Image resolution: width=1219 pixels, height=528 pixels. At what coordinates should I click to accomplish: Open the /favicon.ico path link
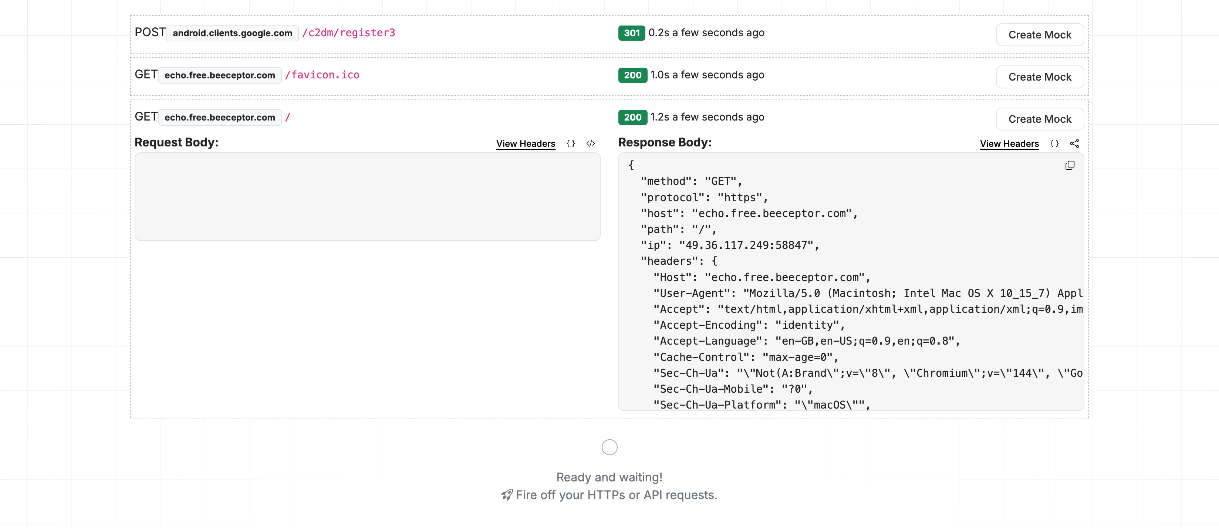(x=322, y=75)
